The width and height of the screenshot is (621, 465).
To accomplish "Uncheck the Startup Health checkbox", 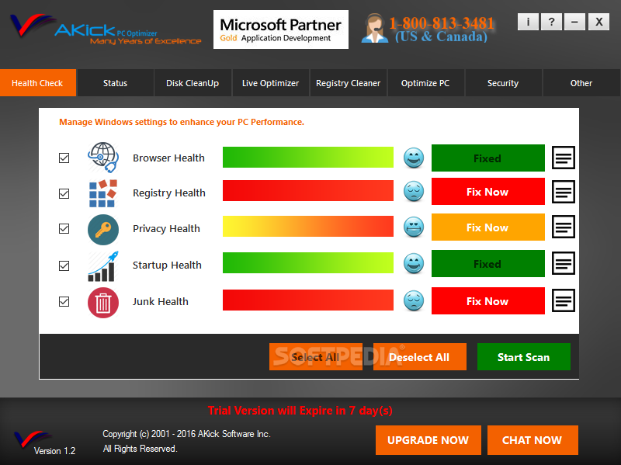I will (64, 265).
